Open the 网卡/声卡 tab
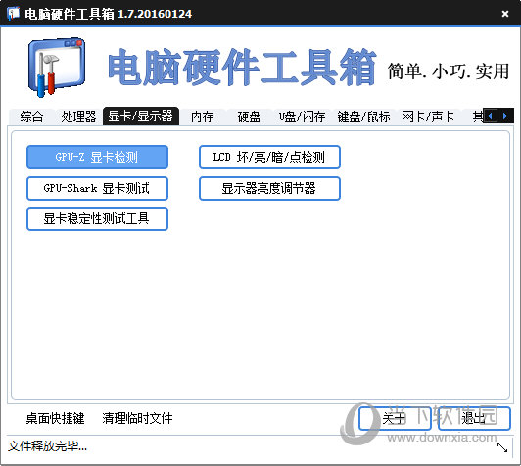The height and width of the screenshot is (466, 521). coord(428,116)
